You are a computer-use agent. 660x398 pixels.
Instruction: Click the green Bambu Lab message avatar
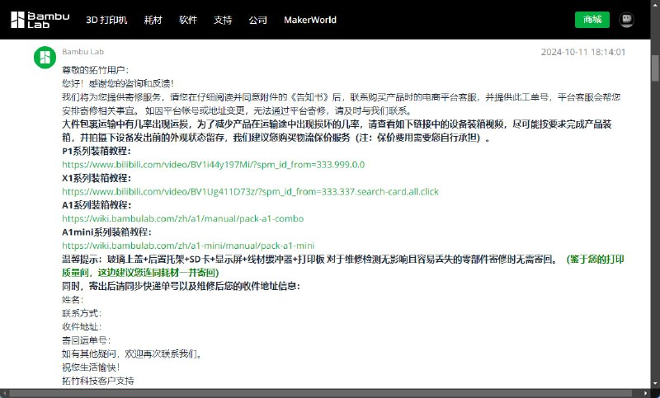45,57
